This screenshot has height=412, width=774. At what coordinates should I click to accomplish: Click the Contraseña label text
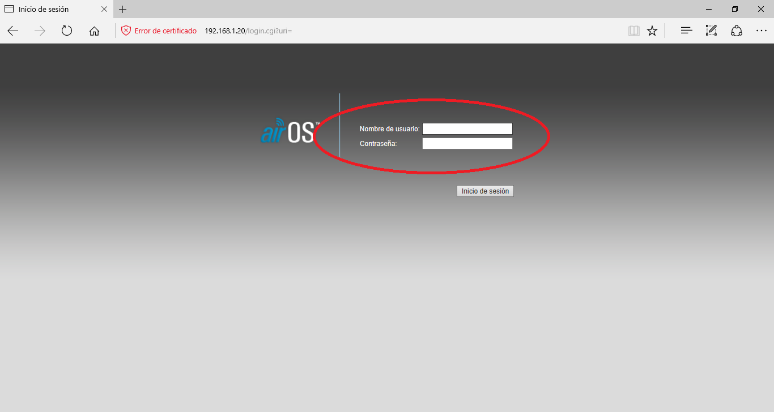point(379,144)
